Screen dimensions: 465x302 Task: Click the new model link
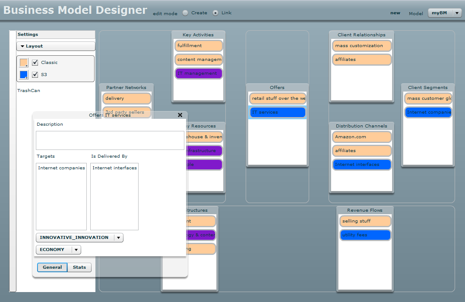[x=395, y=13]
